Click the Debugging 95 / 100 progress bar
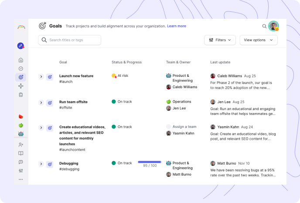The image size is (300, 203). (x=150, y=162)
